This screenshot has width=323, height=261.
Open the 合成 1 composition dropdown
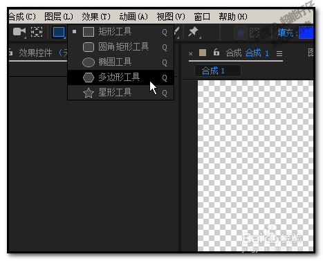click(257, 53)
